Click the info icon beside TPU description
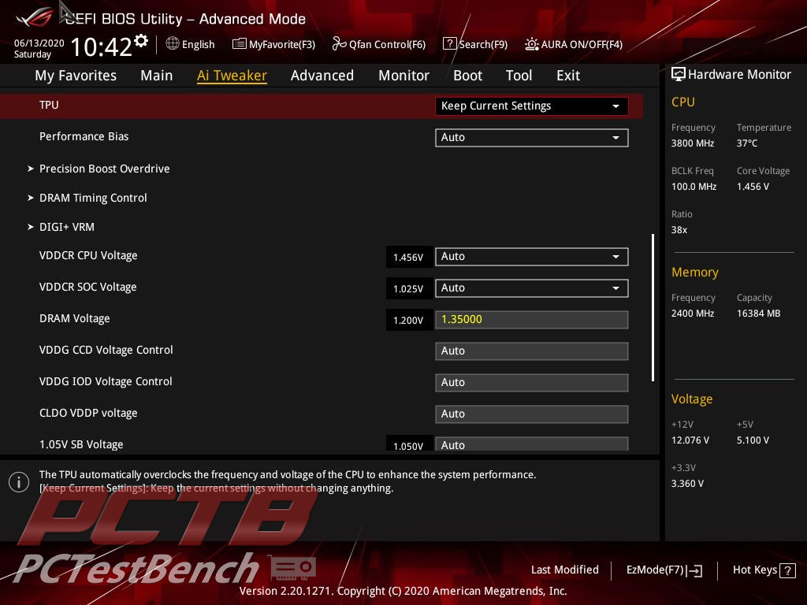Screen dimensions: 807x605 [19, 482]
